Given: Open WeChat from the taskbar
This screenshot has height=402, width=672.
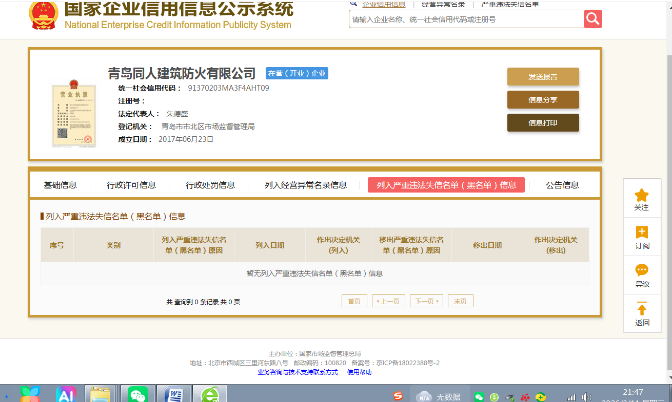Looking at the screenshot, I should coord(137,394).
